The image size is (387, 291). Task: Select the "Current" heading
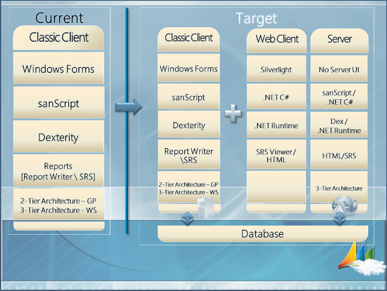(x=59, y=18)
